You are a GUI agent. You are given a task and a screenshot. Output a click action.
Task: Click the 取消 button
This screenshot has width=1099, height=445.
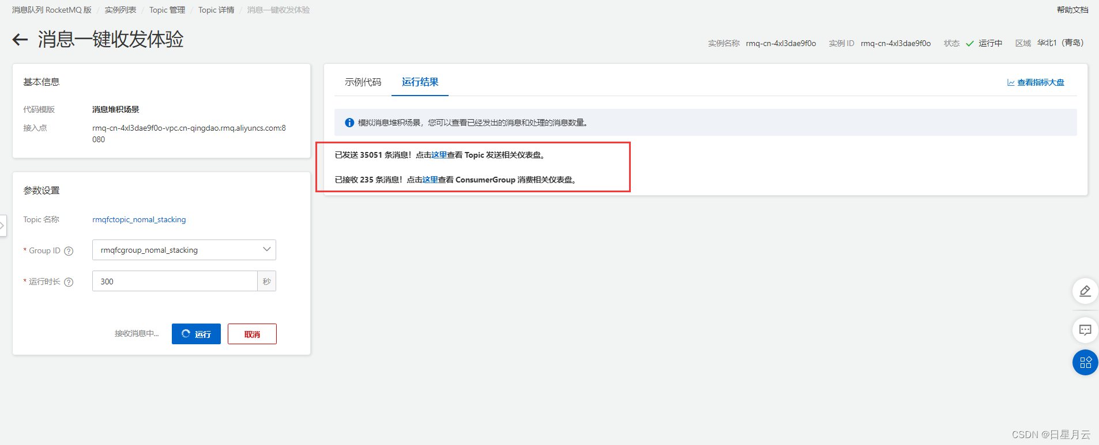(x=252, y=334)
